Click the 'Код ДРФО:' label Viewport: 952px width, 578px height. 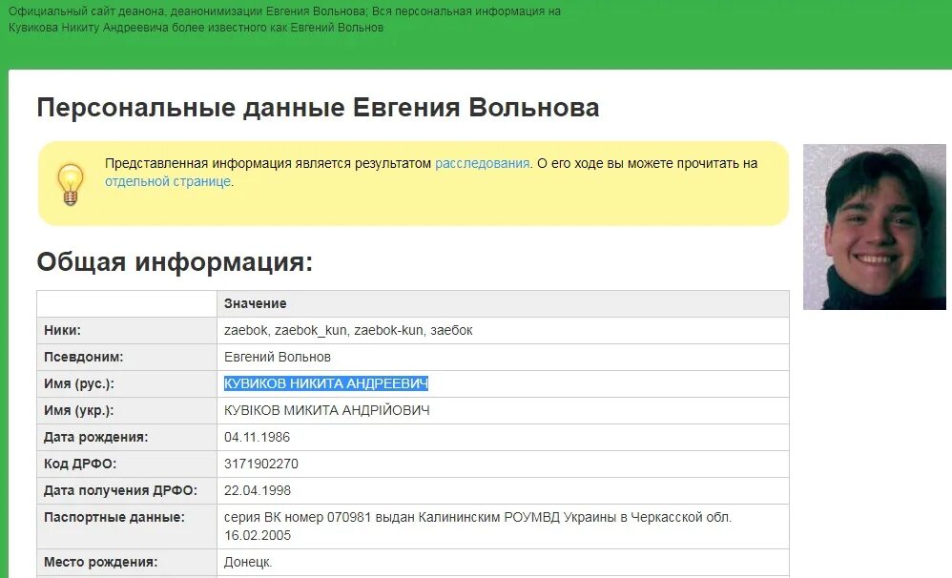80,464
